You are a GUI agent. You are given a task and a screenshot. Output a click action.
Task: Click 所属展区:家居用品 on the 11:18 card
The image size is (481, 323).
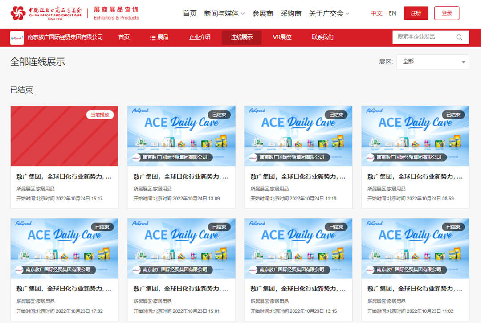tap(269, 188)
